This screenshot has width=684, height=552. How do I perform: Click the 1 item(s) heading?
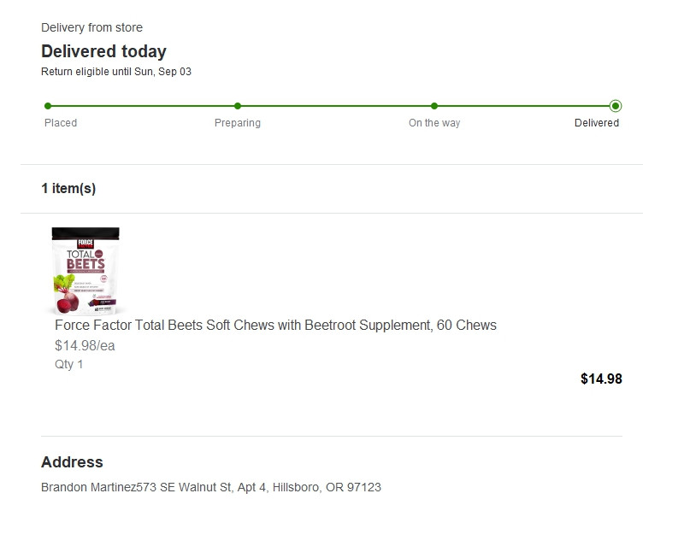pos(68,189)
